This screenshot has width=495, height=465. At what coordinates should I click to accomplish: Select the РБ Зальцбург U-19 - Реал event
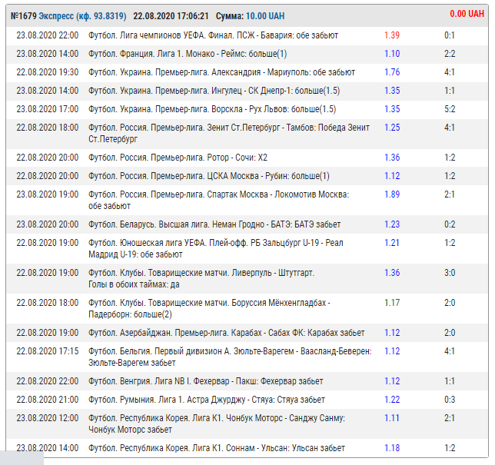tap(247, 249)
